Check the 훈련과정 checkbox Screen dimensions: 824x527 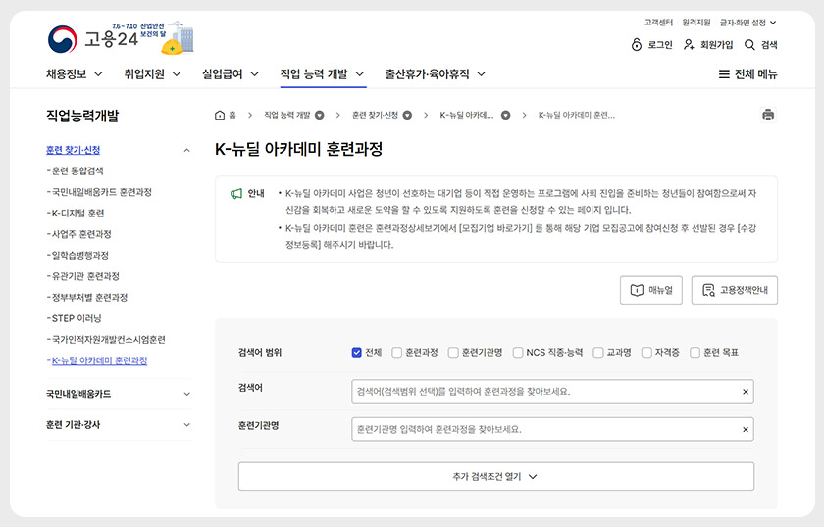(x=396, y=353)
